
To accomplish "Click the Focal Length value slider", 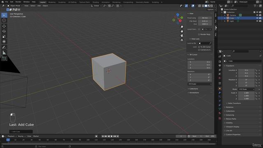I will [x=205, y=18].
